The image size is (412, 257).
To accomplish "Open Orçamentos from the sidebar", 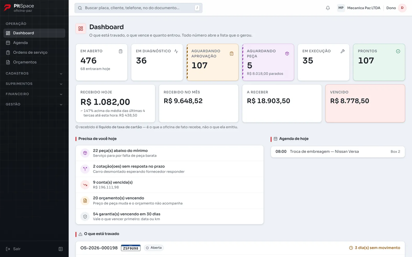I will click(34, 62).
